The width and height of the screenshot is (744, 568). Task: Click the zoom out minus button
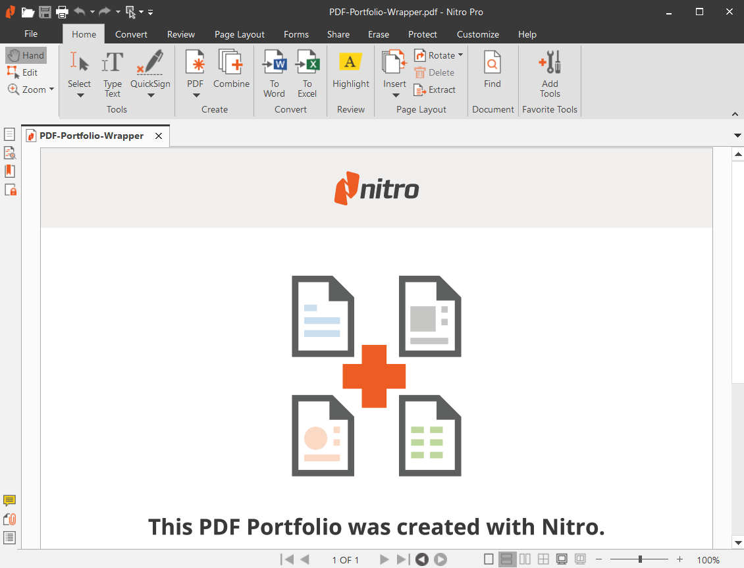pos(598,559)
